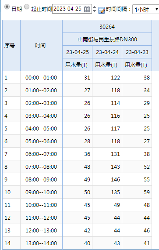Decrease date with the down stepper arrow
159x250 pixels.
94,11
